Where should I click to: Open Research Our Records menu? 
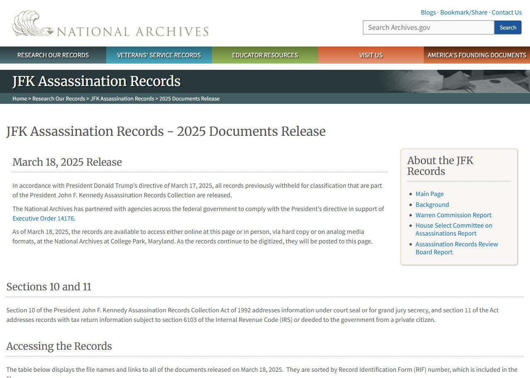click(x=53, y=55)
